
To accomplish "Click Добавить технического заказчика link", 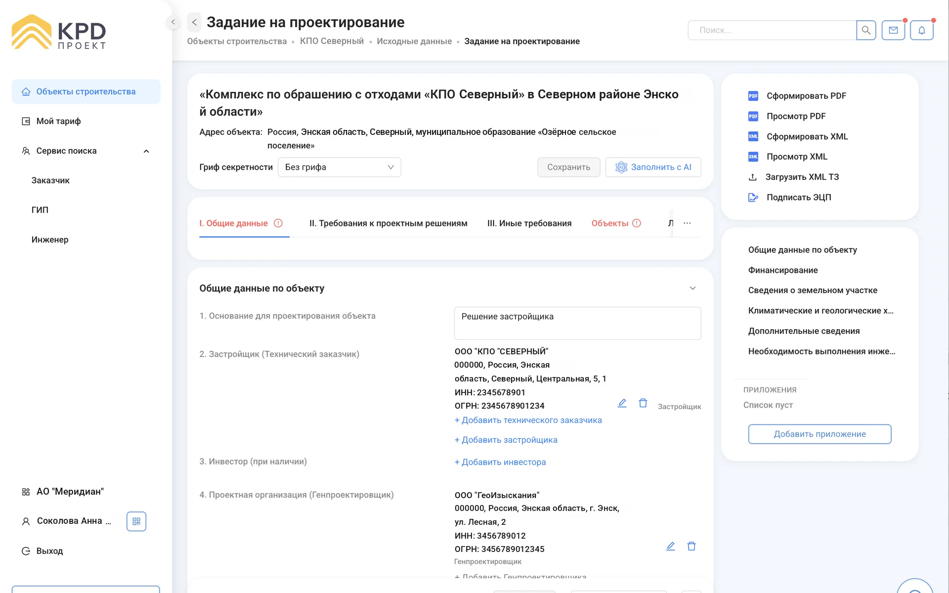I will (528, 420).
